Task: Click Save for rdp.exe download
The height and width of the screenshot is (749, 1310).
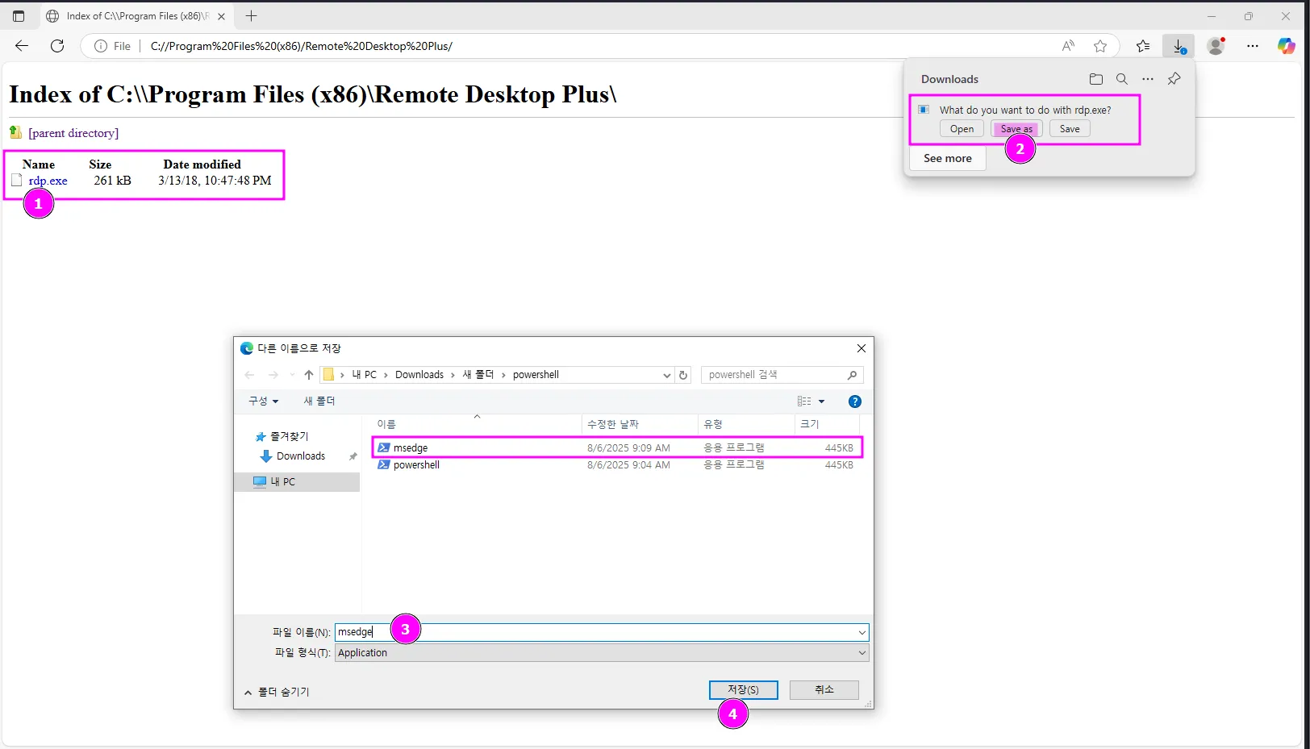Action: [x=1070, y=129]
